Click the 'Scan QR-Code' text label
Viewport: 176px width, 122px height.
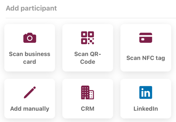tap(88, 58)
